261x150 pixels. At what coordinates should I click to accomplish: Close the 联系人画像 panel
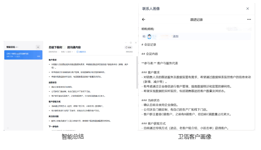tap(247, 9)
